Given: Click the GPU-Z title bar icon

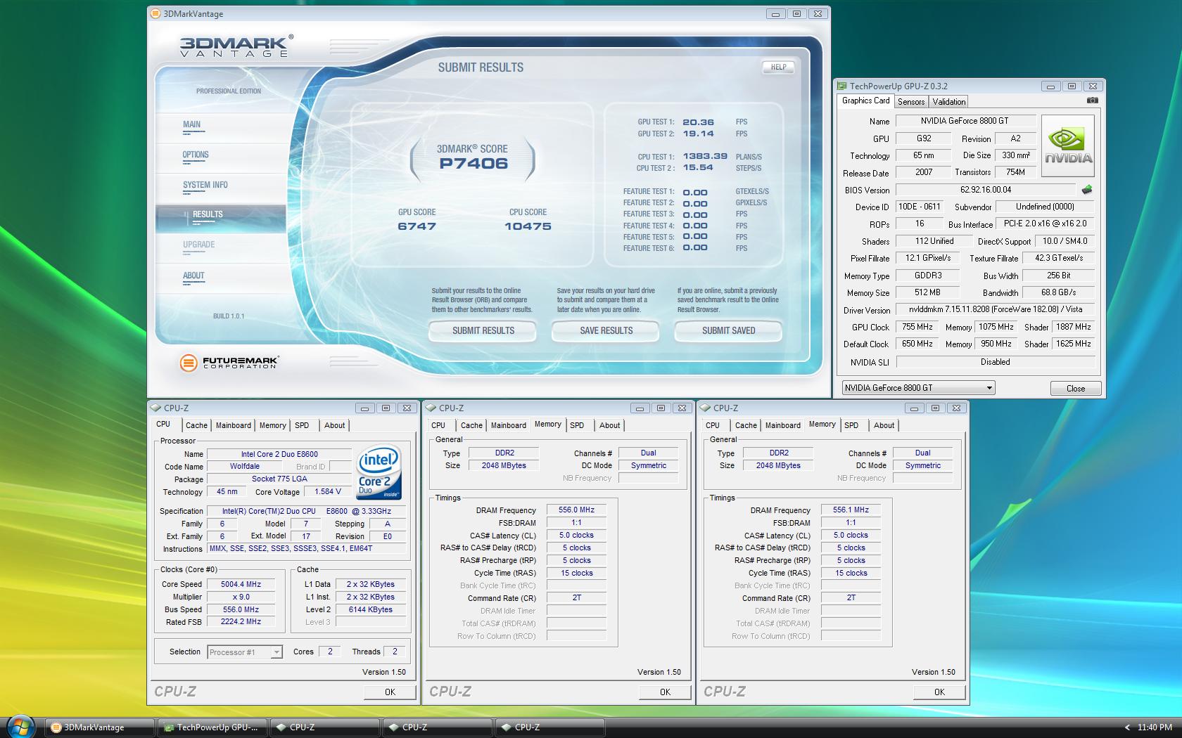Looking at the screenshot, I should point(841,86).
